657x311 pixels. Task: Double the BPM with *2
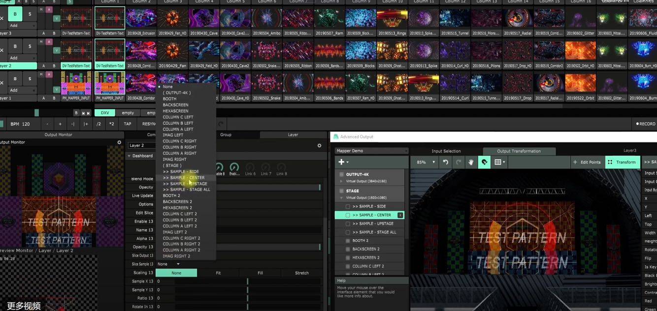[x=111, y=124]
